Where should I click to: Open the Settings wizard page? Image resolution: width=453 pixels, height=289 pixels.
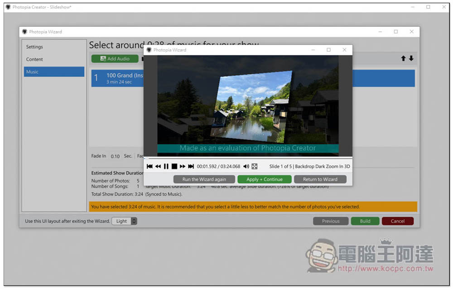[34, 47]
